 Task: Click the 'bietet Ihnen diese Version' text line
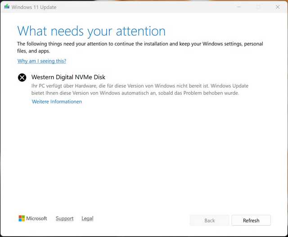(135, 93)
